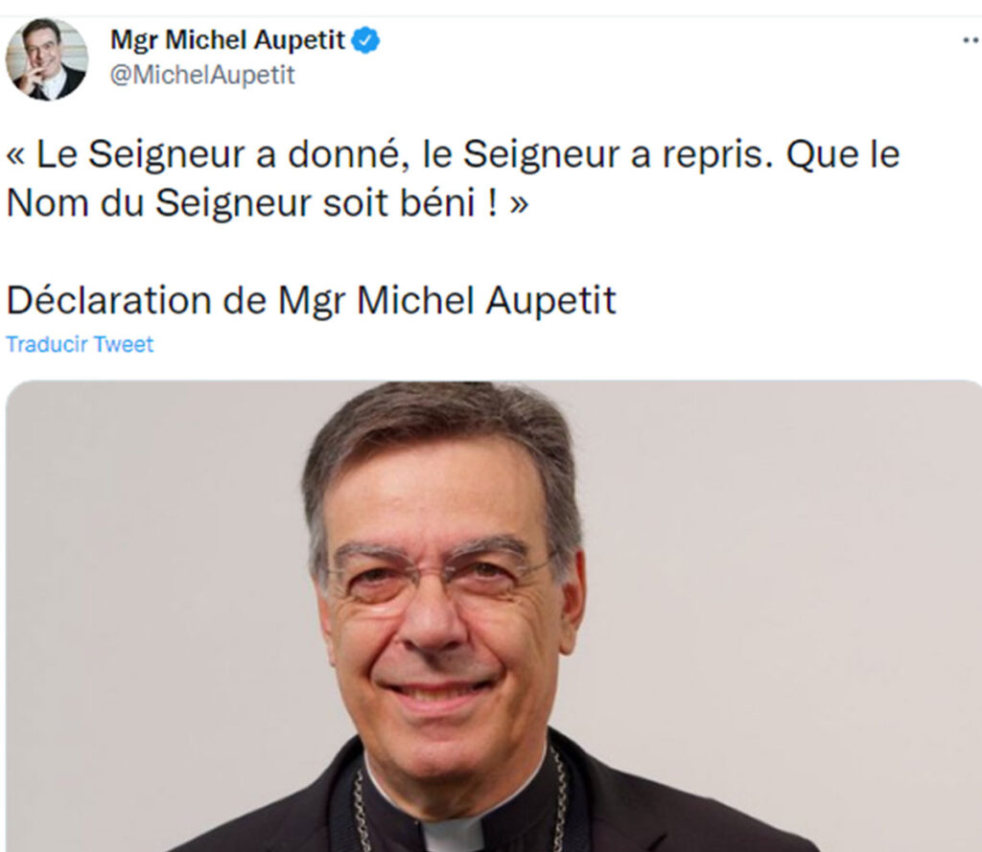This screenshot has width=982, height=852.
Task: Click the blue verified badge
Action: click(365, 40)
